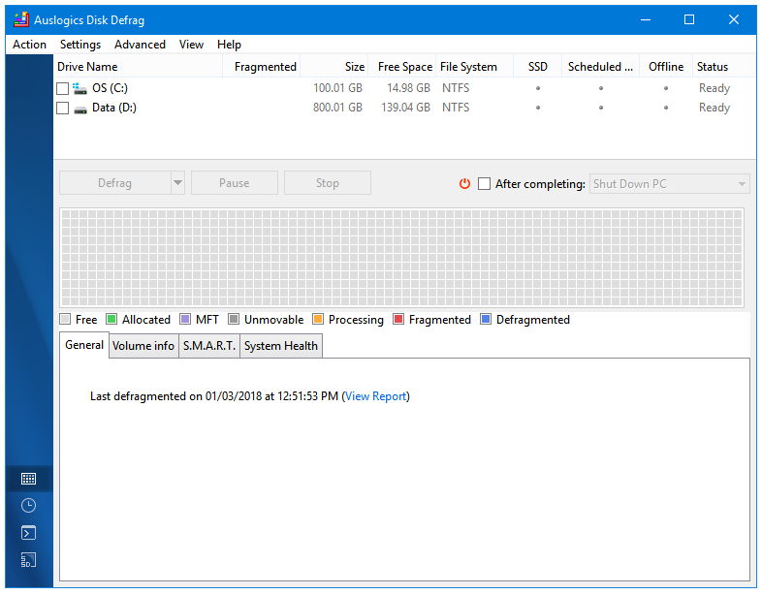Click the MFT purple legend swatch
This screenshot has height=595, width=762.
(x=185, y=319)
